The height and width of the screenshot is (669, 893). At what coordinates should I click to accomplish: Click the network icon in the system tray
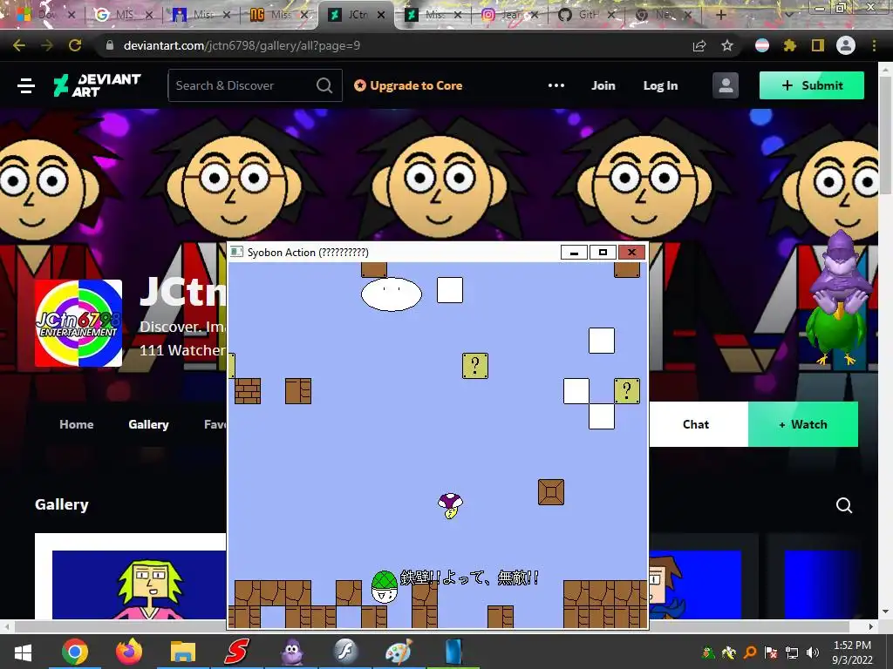[792, 652]
